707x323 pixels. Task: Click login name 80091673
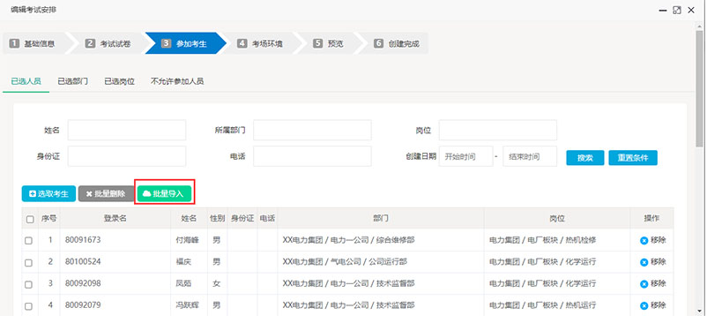83,240
